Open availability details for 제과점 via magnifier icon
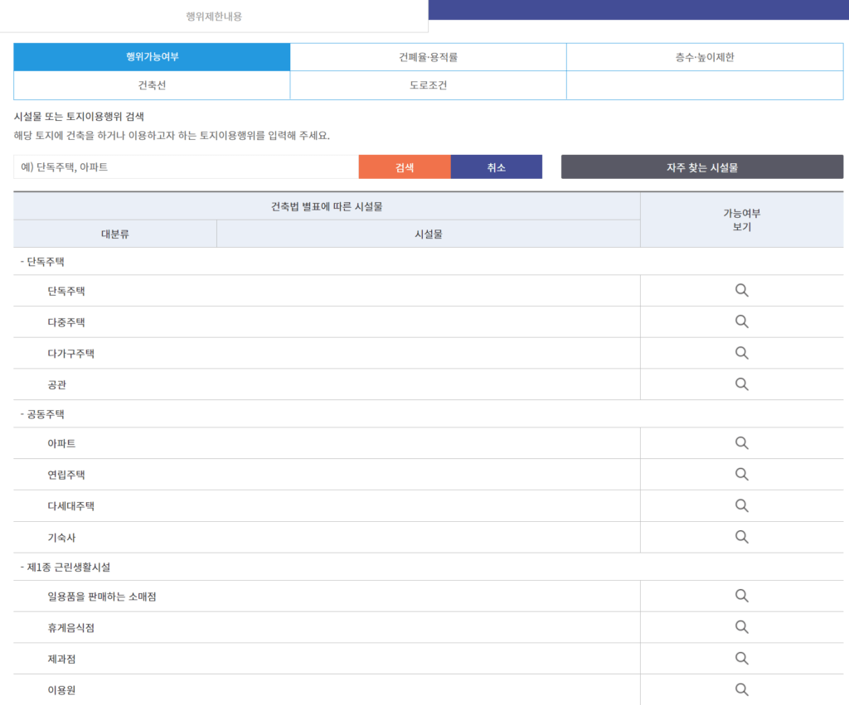Screen dimensions: 849x705 (741, 658)
